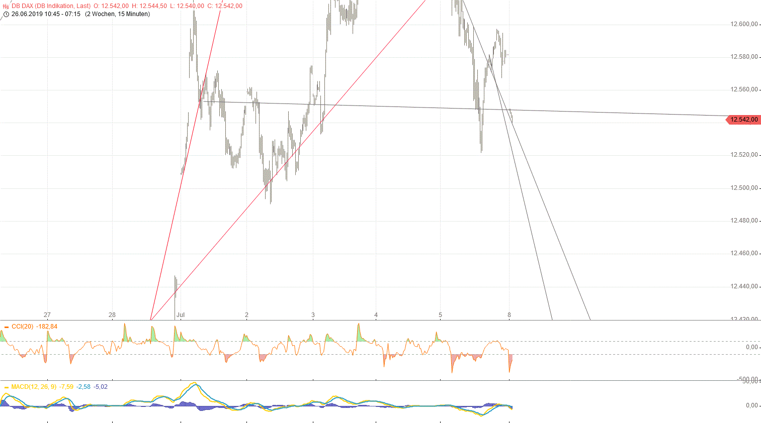Click the 12.440,00 price axis label
This screenshot has width=761, height=423.
point(744,286)
